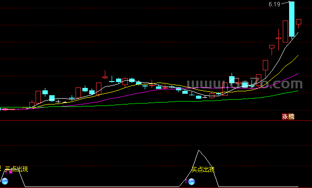Image resolution: width=312 pixels, height=188 pixels.
Task: Click the www.GoZb.com watermark text
Action: coord(244,84)
